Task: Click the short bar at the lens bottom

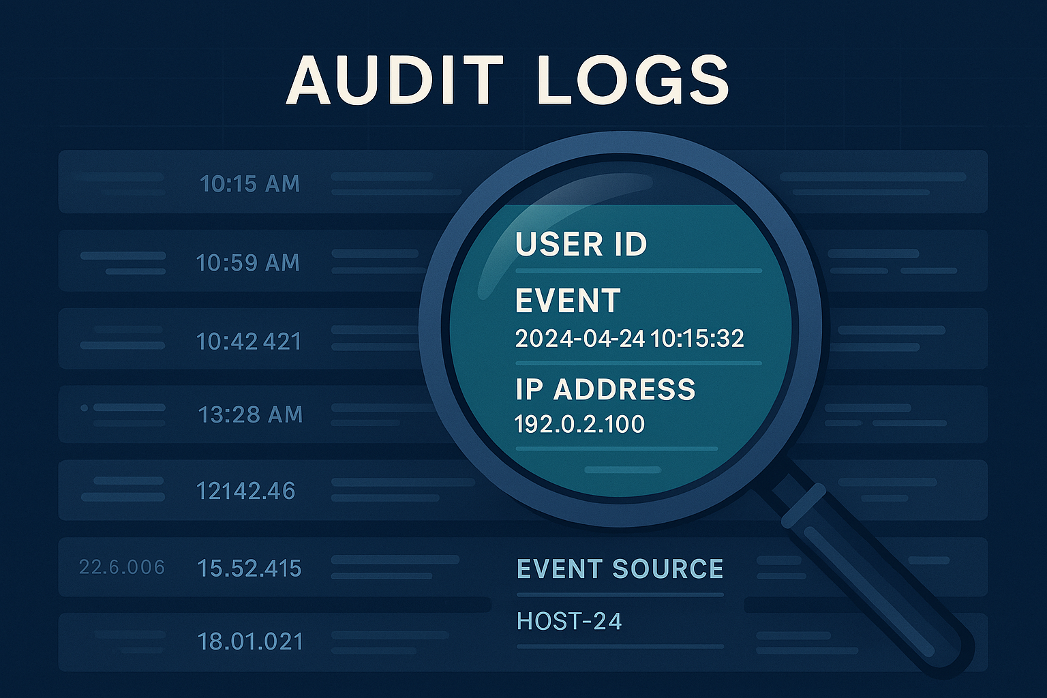Action: (x=622, y=470)
